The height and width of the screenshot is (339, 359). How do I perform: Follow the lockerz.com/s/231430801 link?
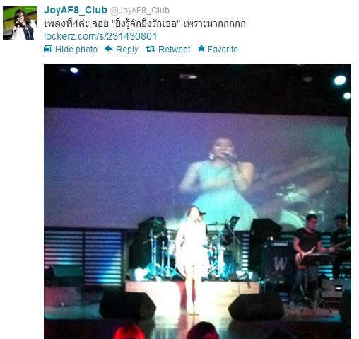pyautogui.click(x=100, y=36)
